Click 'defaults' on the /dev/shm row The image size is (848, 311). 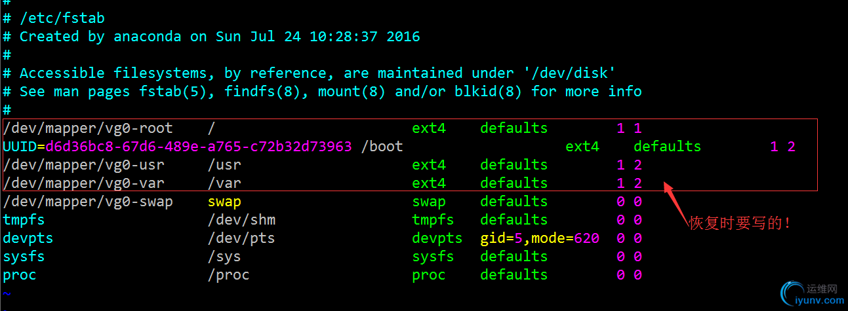[x=514, y=220]
